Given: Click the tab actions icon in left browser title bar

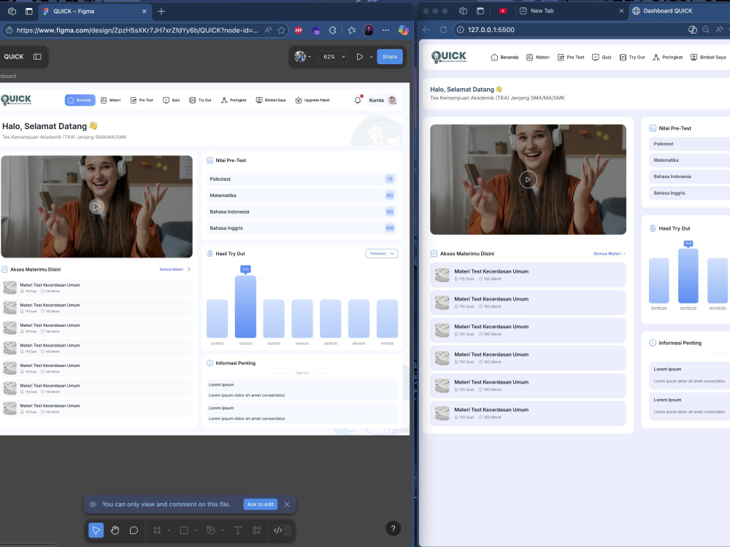Looking at the screenshot, I should (29, 11).
